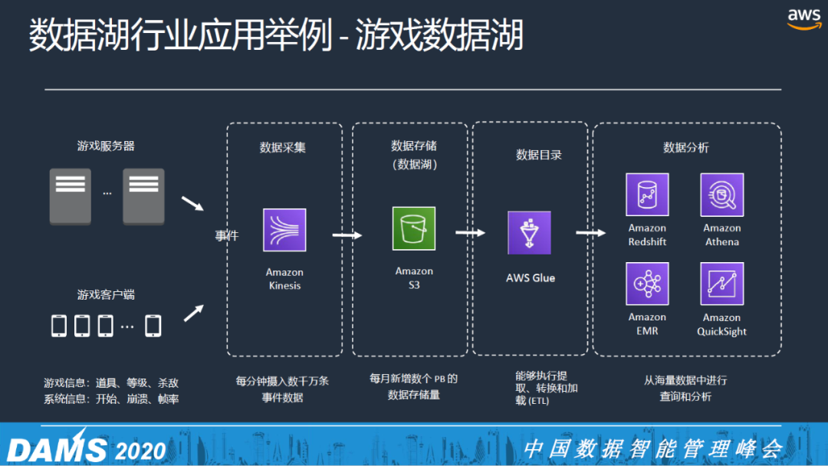
Task: Click the 中国数据智能管理峰会 footer text
Action: coord(652,448)
